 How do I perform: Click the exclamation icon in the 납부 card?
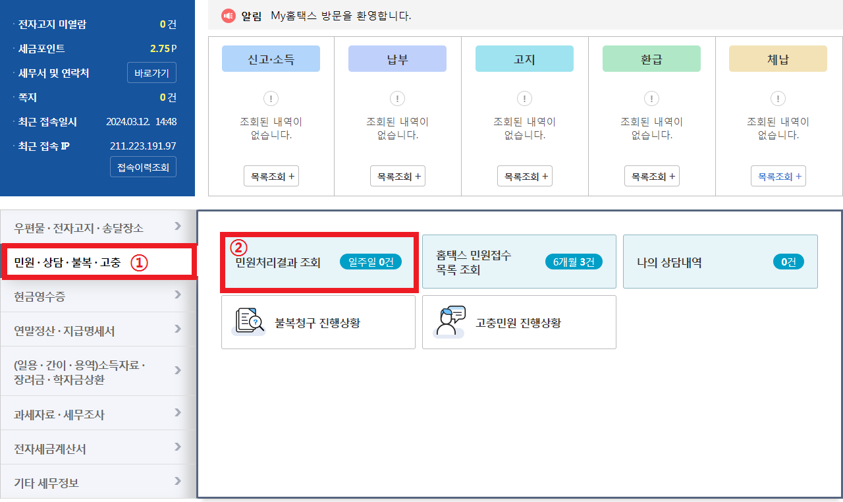pos(397,98)
